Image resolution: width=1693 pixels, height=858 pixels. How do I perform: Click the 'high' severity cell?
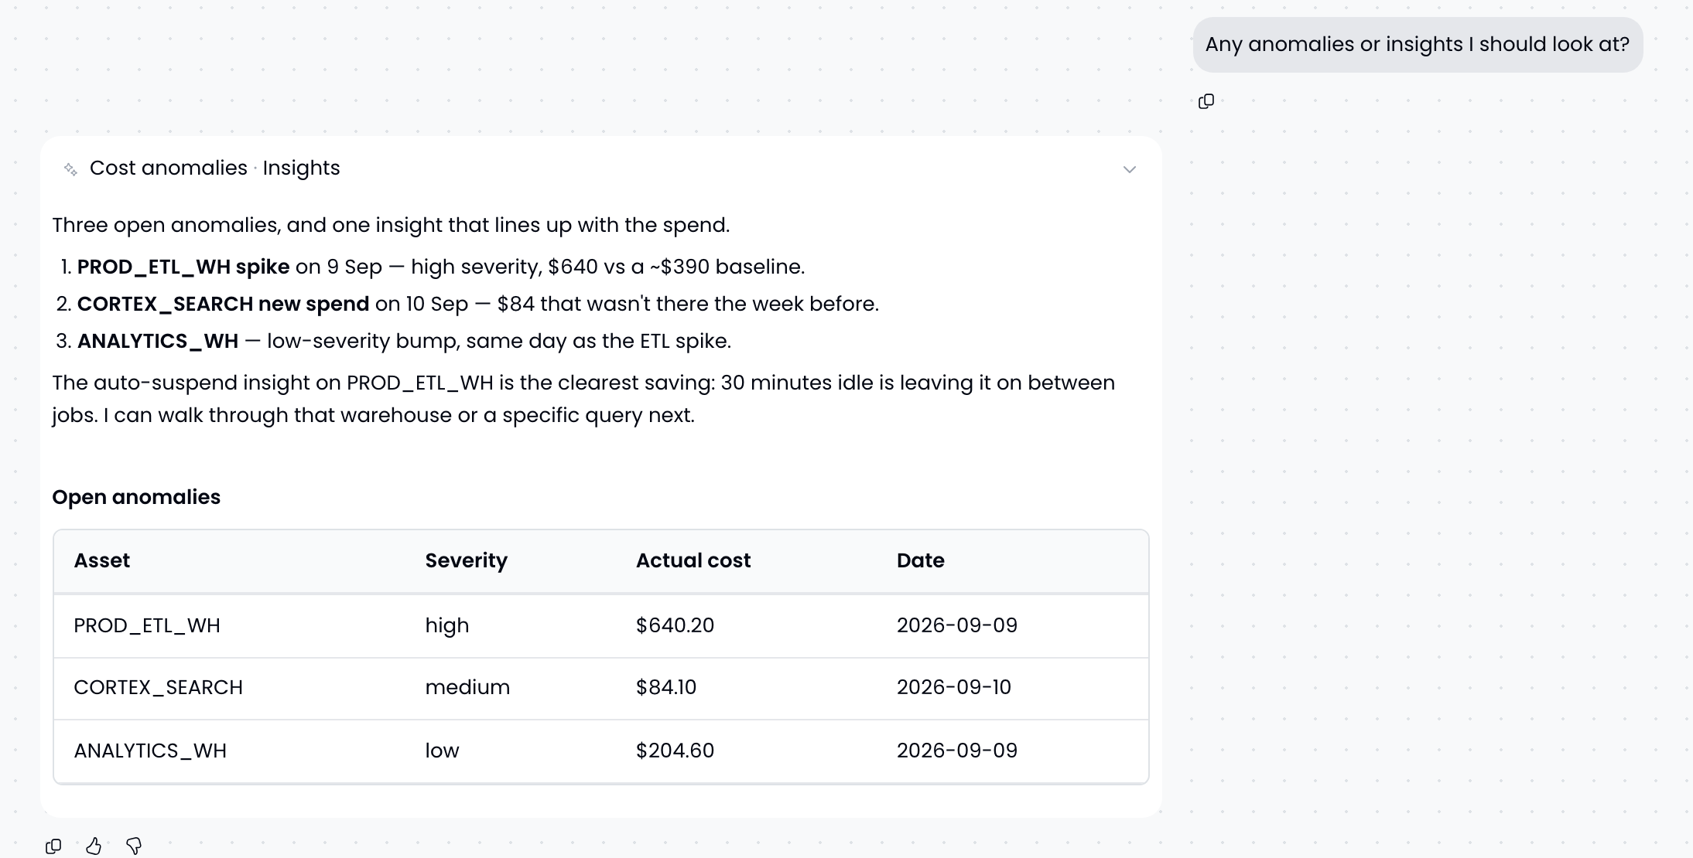click(447, 625)
